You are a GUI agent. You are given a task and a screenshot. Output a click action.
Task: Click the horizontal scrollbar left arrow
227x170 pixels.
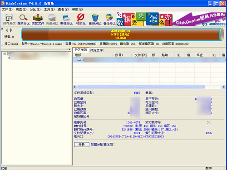coord(75,87)
